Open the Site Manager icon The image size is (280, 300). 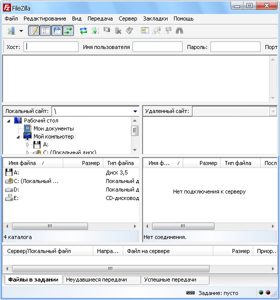11,30
